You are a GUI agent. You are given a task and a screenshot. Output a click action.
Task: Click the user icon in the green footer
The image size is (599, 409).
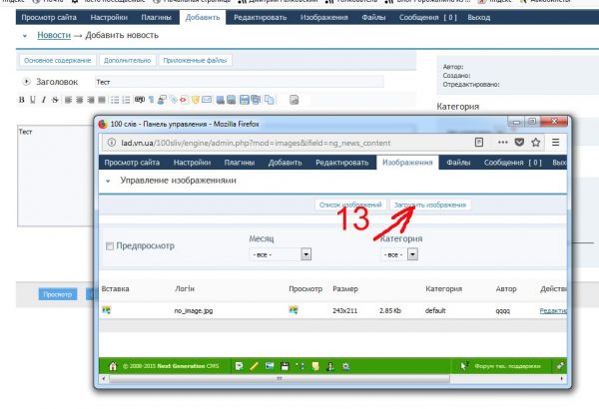330,366
